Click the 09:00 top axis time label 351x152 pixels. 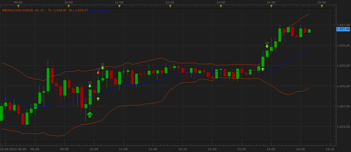point(18,2)
